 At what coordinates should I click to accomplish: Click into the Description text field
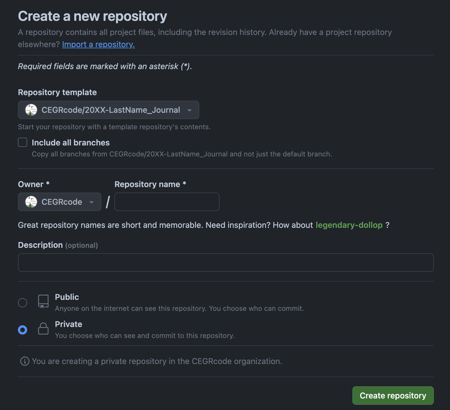pyautogui.click(x=226, y=263)
